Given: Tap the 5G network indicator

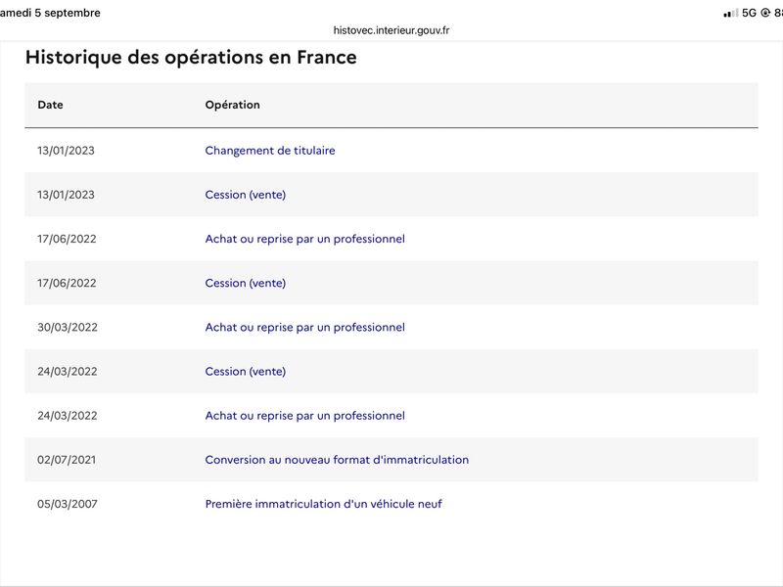Looking at the screenshot, I should point(749,13).
